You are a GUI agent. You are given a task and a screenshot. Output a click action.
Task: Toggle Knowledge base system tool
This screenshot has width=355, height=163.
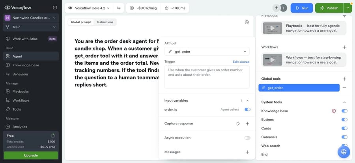(x=344, y=111)
